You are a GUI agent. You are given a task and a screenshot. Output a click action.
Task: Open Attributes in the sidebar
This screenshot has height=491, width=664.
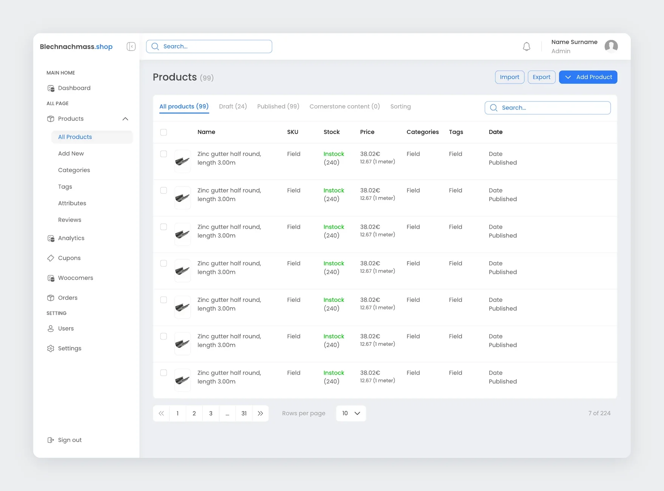click(72, 203)
